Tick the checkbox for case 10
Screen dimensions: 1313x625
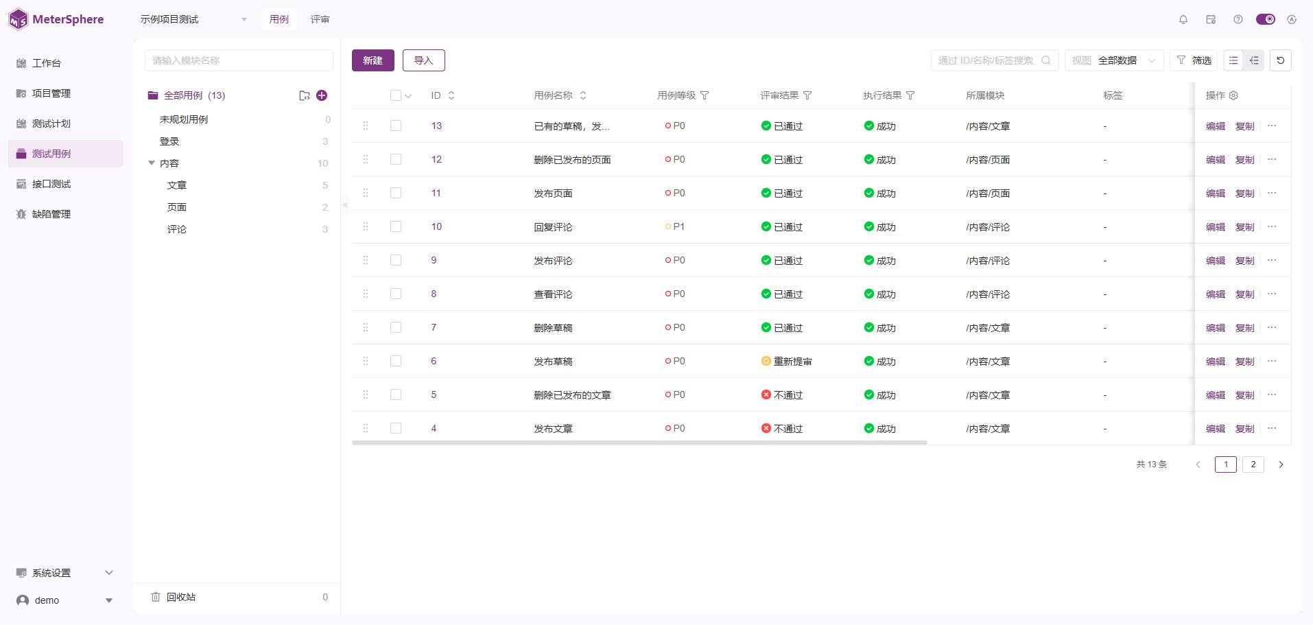pyautogui.click(x=396, y=226)
